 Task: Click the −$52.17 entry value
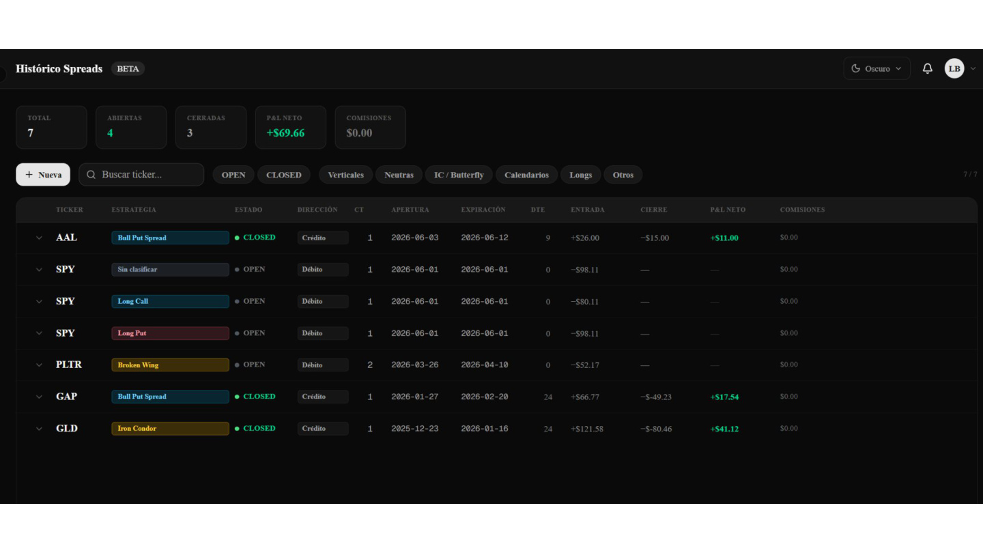[x=585, y=365]
